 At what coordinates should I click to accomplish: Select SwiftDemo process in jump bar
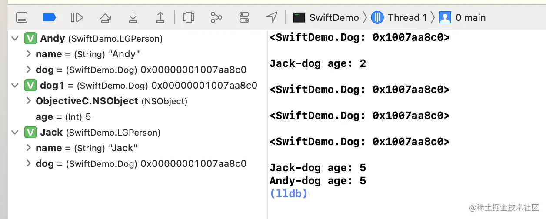tap(326, 17)
